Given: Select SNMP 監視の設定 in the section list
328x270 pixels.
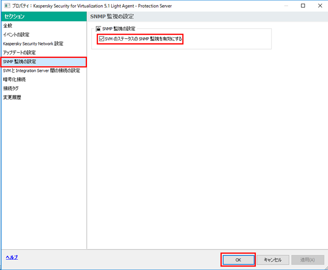Looking at the screenshot, I should coord(44,62).
